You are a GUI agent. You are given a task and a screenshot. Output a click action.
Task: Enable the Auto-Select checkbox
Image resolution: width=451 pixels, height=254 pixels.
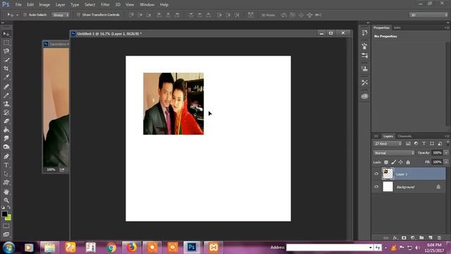pyautogui.click(x=25, y=15)
